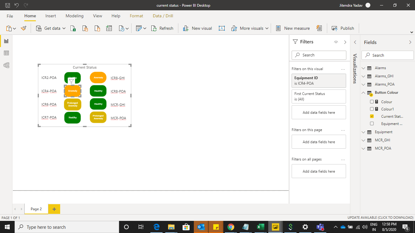Viewport: 415px width, 233px height.
Task: Expand the Alarms_GHI table
Action: [364, 76]
